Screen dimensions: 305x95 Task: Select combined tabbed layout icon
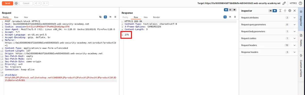point(234,10)
